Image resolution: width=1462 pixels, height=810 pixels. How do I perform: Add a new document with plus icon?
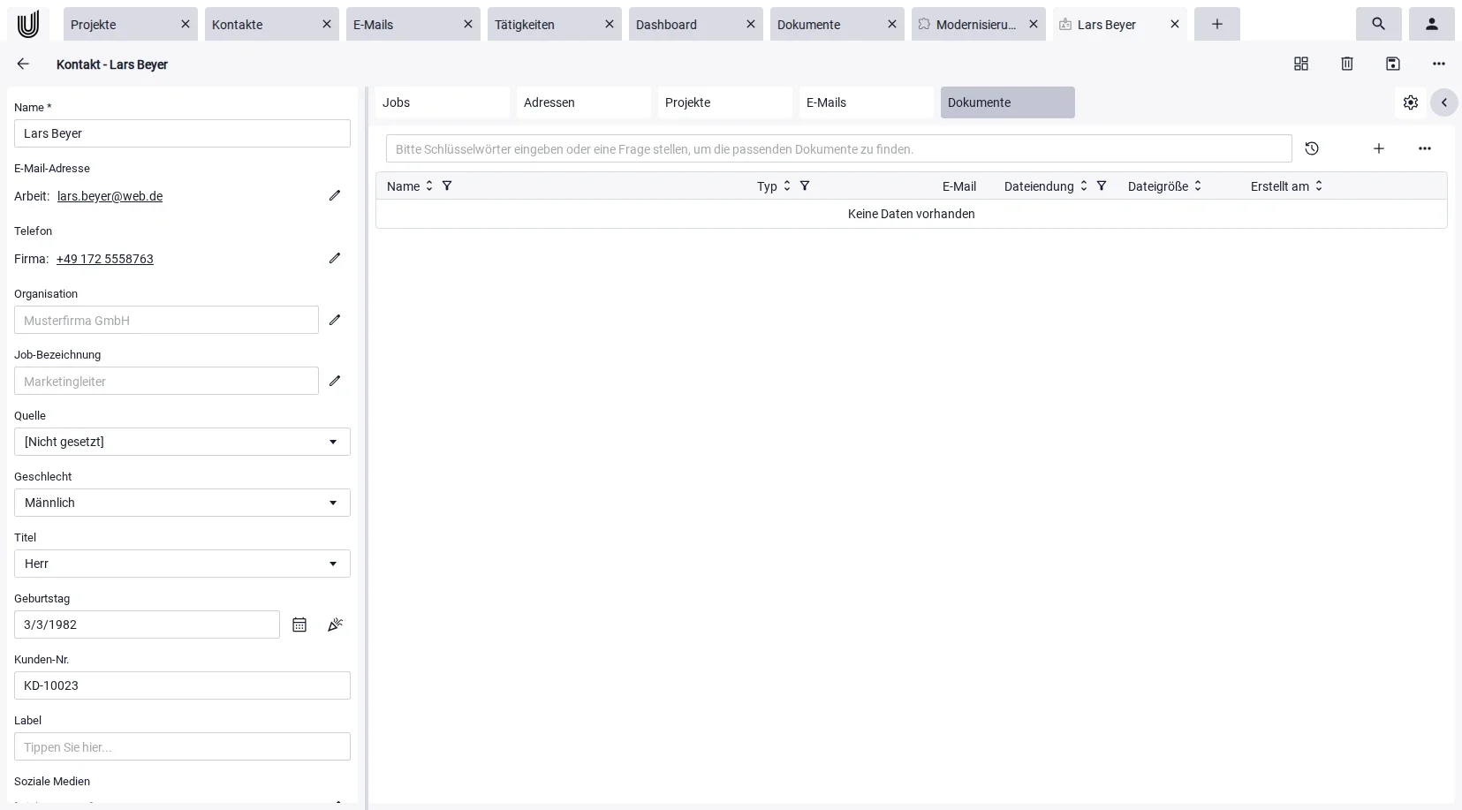(1379, 148)
